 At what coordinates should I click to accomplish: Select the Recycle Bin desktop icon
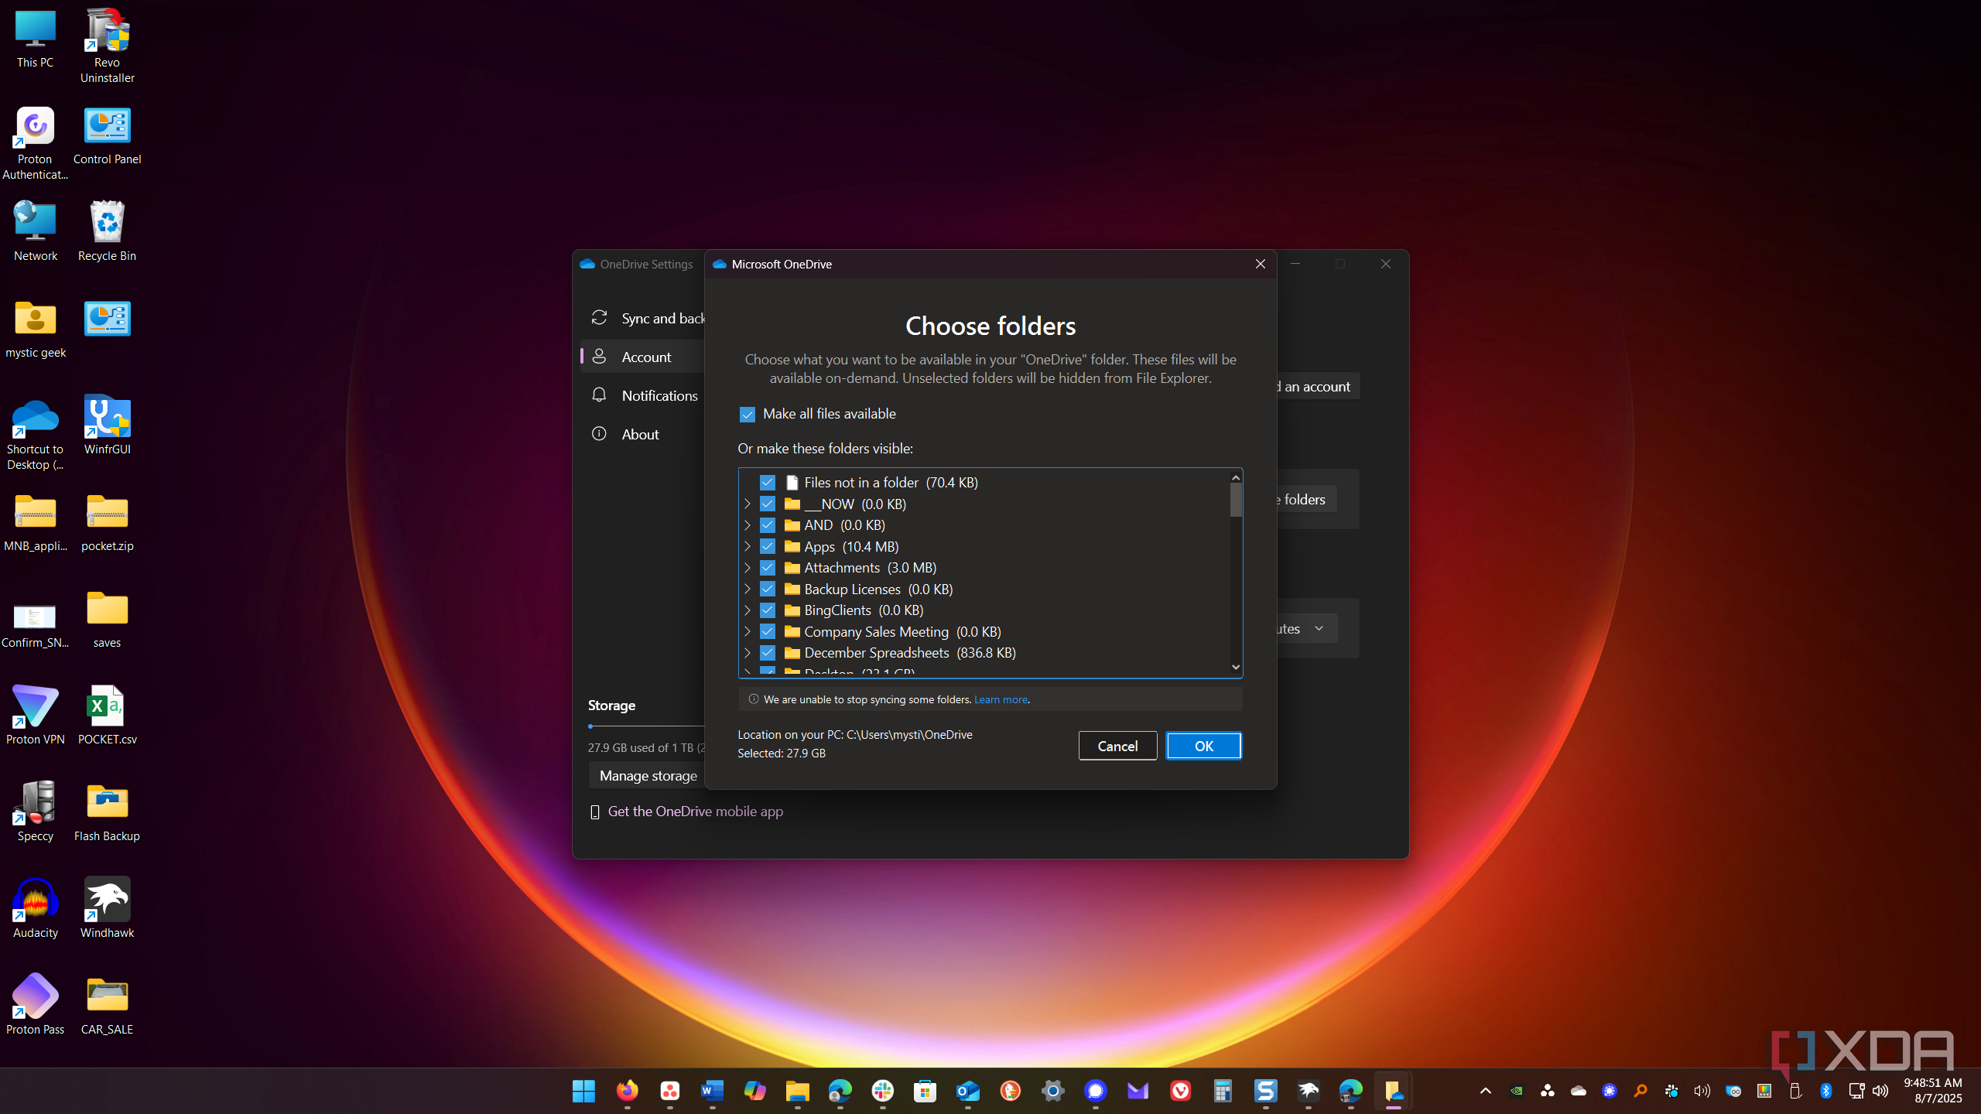pyautogui.click(x=107, y=232)
